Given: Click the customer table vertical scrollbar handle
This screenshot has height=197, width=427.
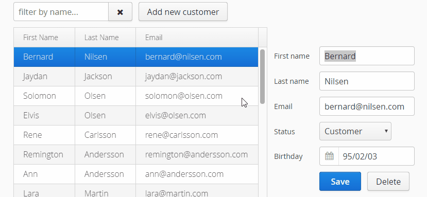Looking at the screenshot, I should tap(263, 77).
